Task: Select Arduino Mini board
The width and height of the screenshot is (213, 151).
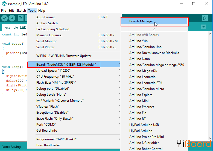Action: click(154, 101)
